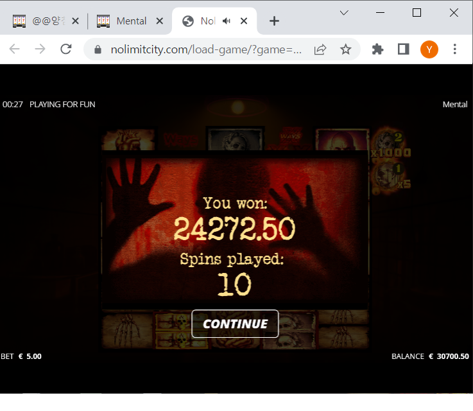The width and height of the screenshot is (473, 411).
Task: Click the 24272.50 win amount
Action: (234, 229)
